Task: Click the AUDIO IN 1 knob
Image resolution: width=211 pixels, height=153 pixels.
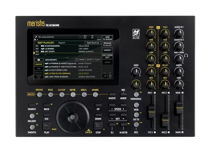Action: [179, 33]
